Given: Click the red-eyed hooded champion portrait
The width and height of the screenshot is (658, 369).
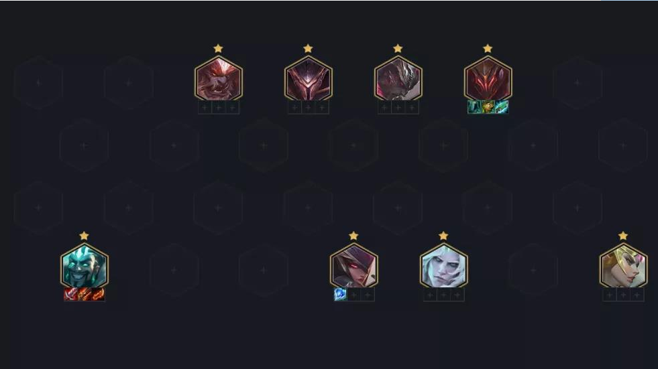Looking at the screenshot, I should coord(353,266).
